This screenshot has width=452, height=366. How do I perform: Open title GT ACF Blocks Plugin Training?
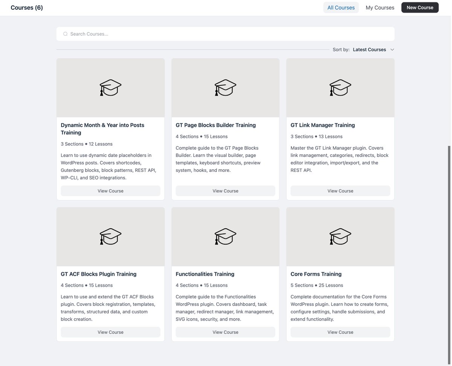99,274
